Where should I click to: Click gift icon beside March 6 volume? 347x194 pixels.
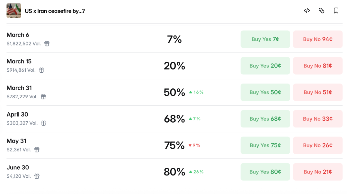coord(47,44)
